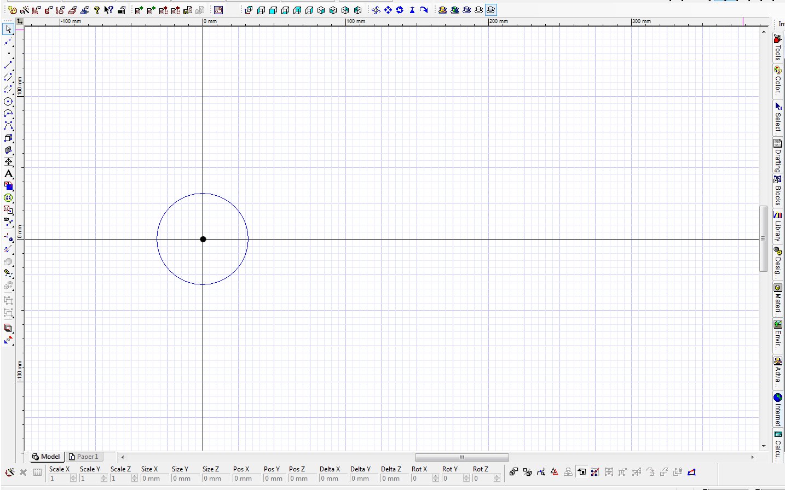Activate the Double Line tool
This screenshot has height=490, width=785.
8,77
